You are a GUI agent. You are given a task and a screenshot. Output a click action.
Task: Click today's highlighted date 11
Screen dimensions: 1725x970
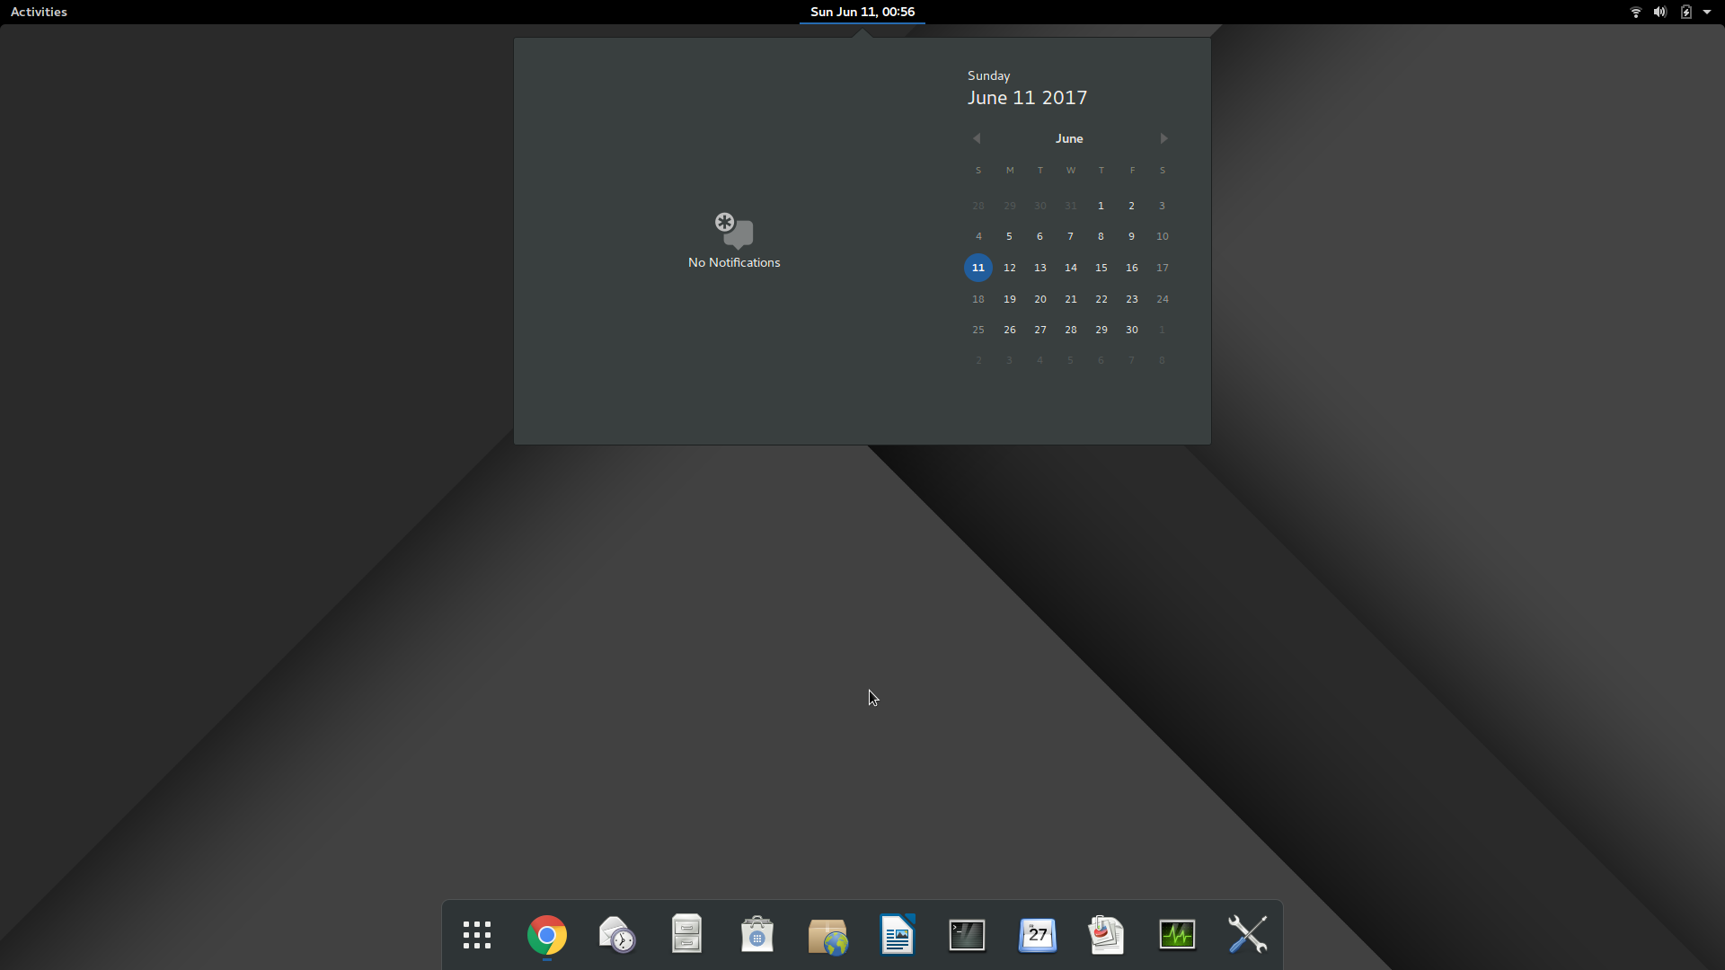[977, 268]
